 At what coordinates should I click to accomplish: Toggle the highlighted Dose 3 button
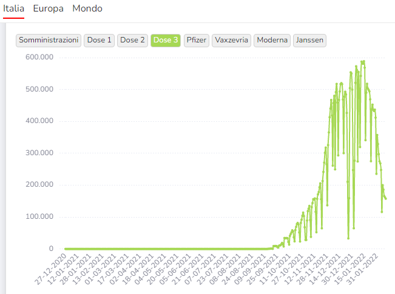click(166, 40)
